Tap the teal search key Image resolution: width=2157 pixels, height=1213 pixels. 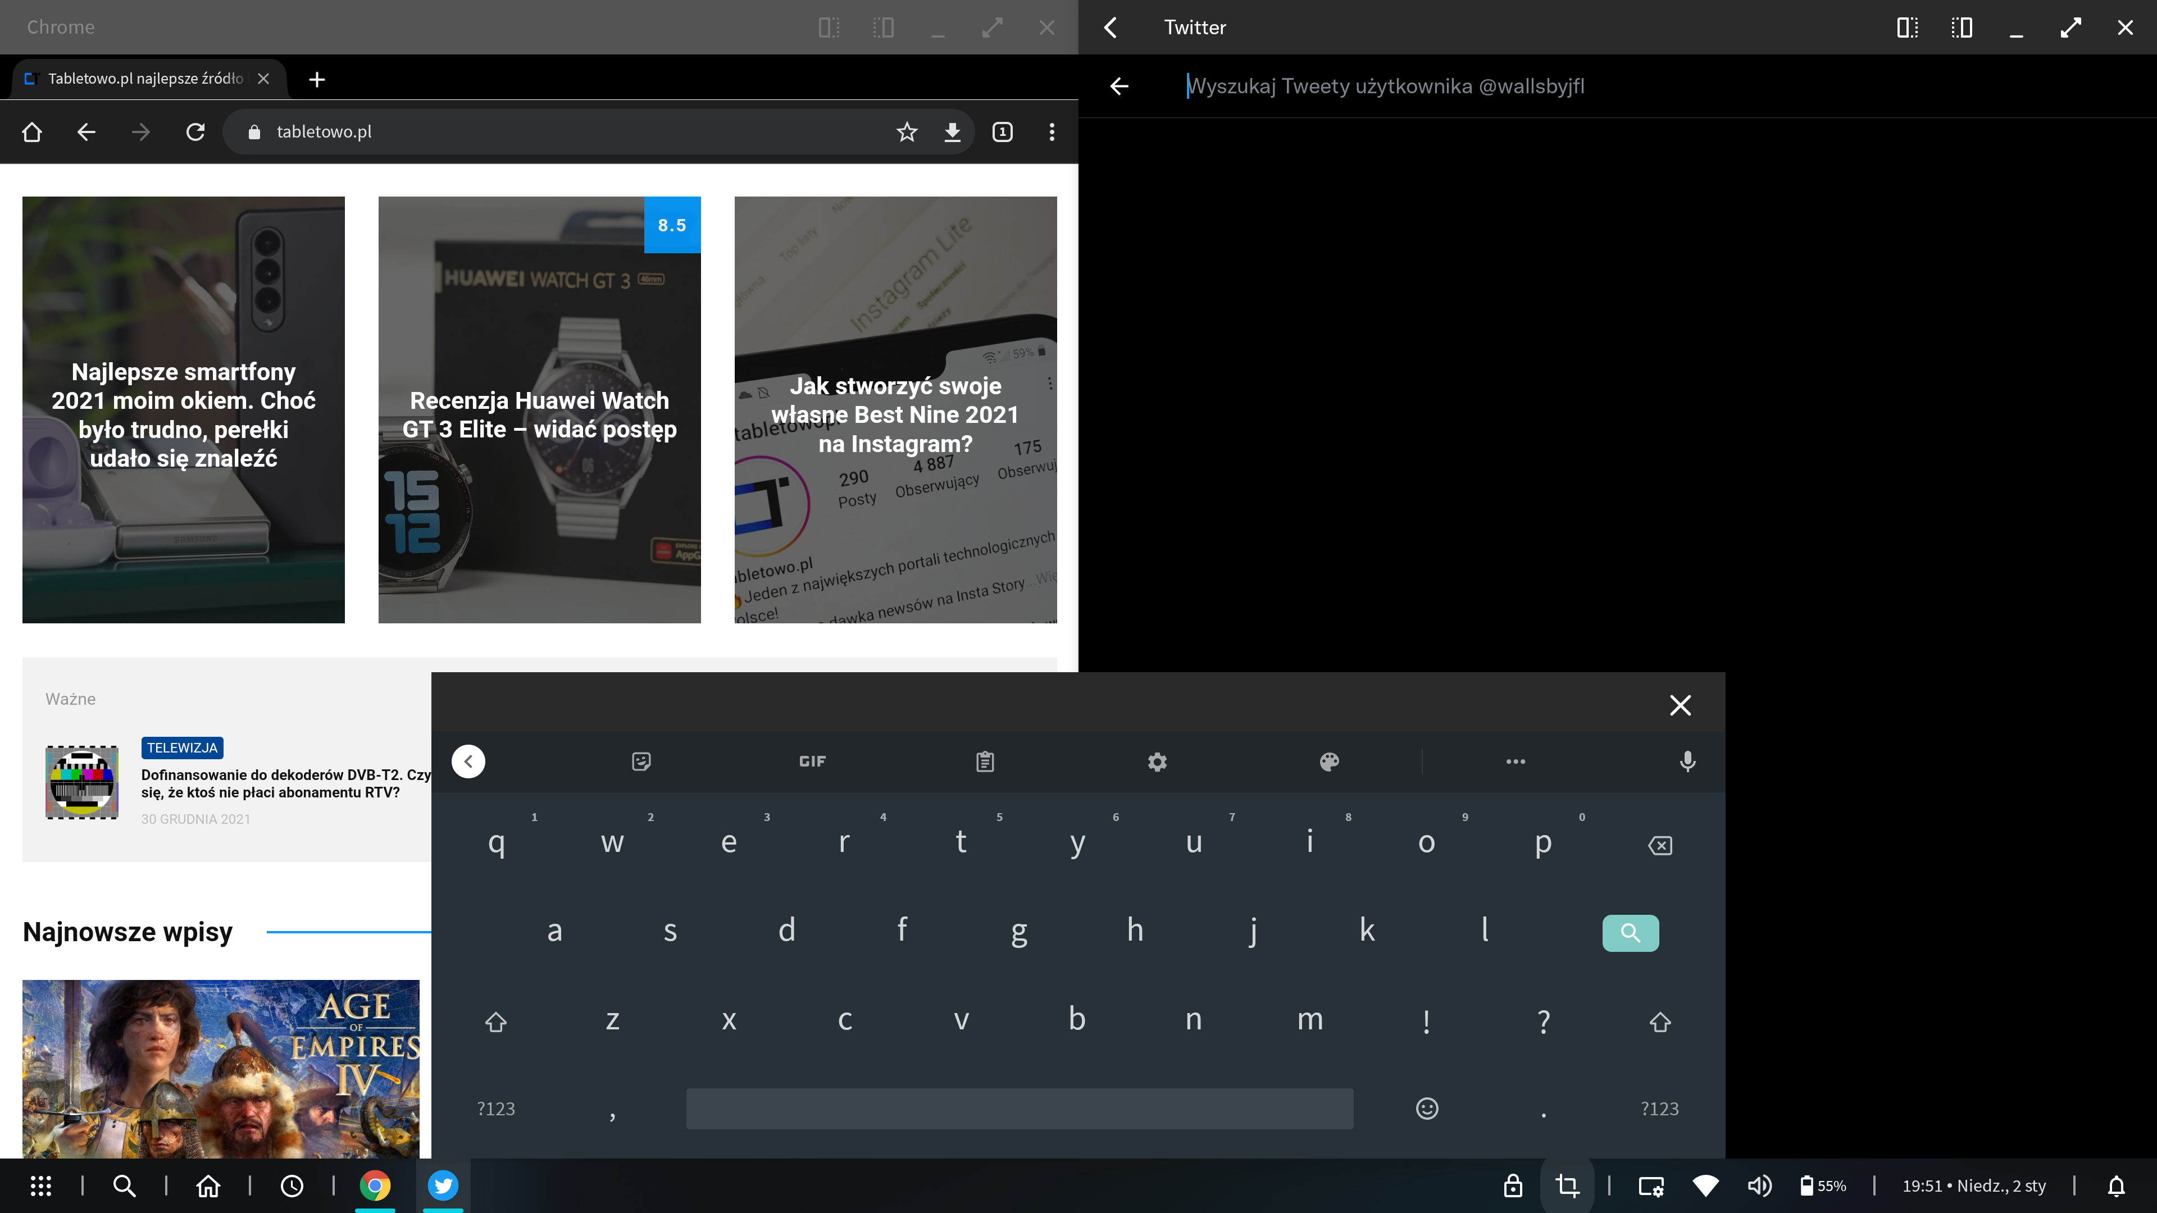click(x=1630, y=933)
